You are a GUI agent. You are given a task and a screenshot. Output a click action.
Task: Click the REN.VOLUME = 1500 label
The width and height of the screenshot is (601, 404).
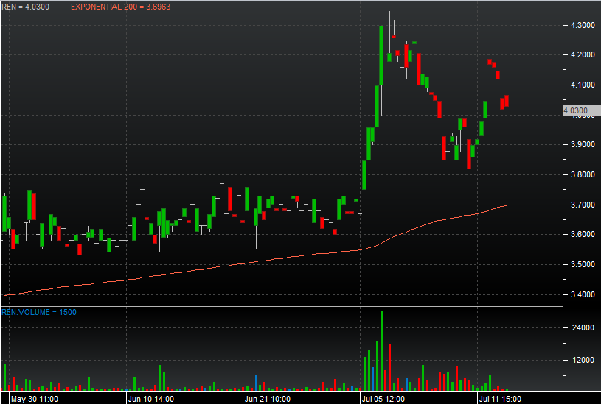click(39, 312)
